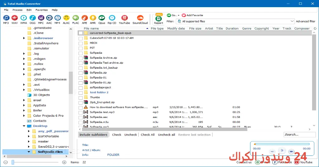This screenshot has width=319, height=167.
Task: Click the FLAC format icon
Action: pos(76,18)
